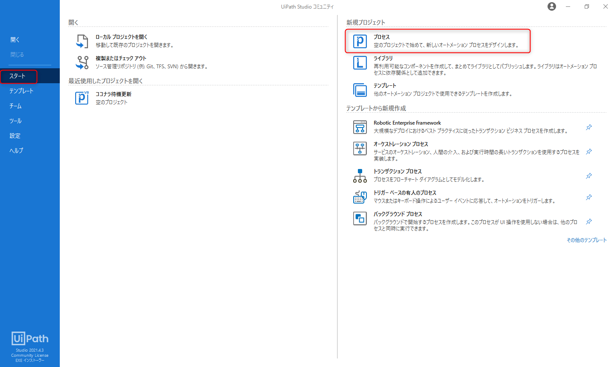Open the ココナラ待機更新 project icon
Image resolution: width=615 pixels, height=367 pixels.
(x=82, y=98)
